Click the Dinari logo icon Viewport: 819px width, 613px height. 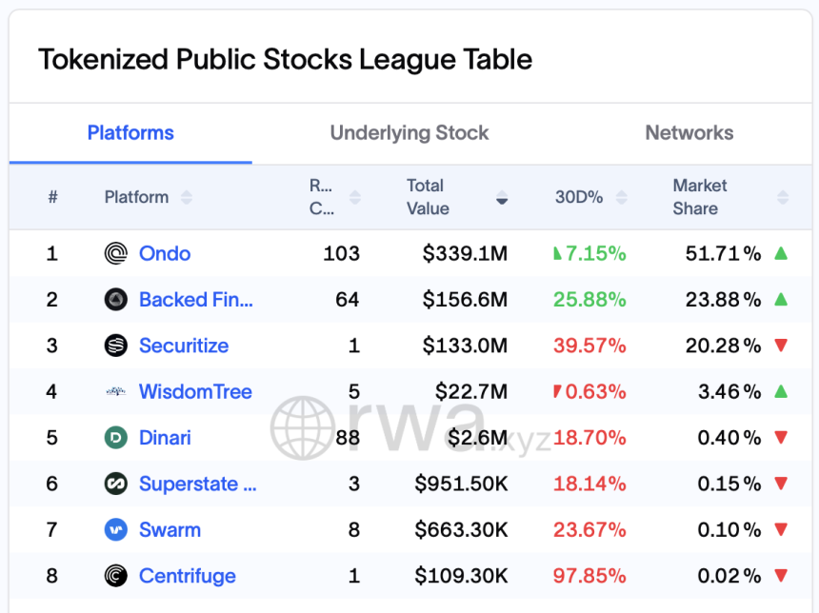click(115, 438)
